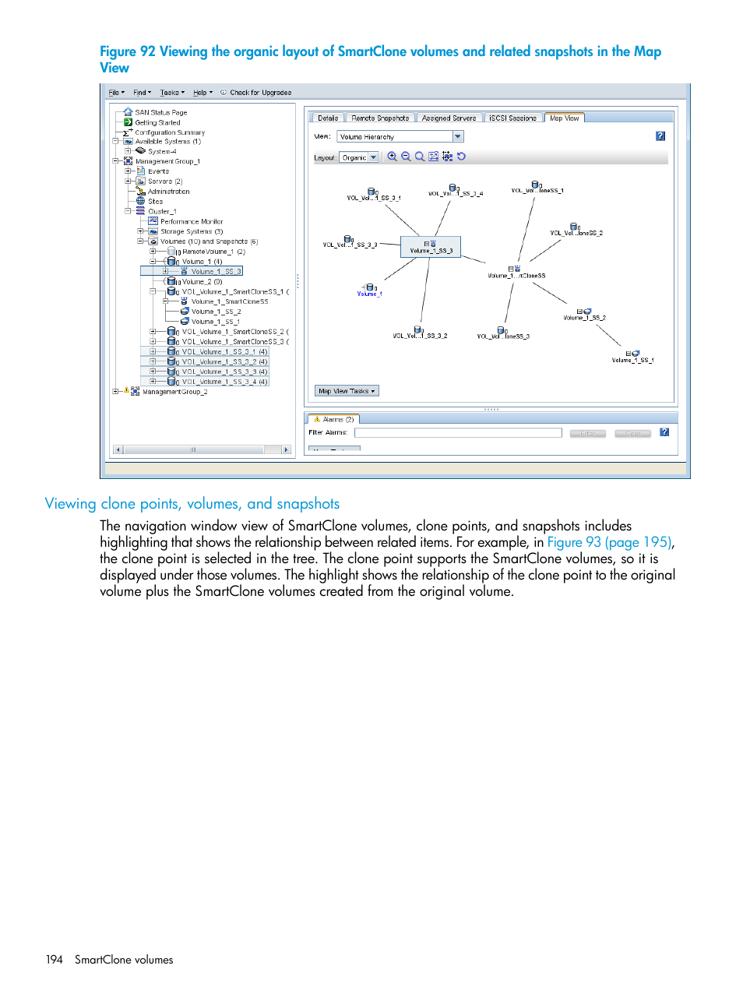
Task: Switch to the iSCSI Sessions tab
Action: (512, 118)
